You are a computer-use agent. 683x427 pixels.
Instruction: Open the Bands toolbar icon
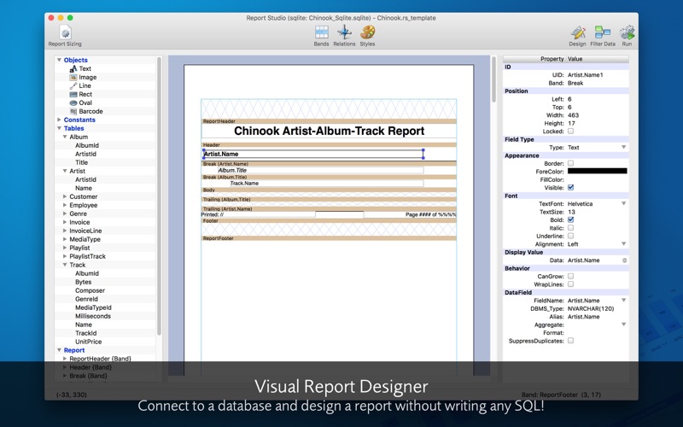[x=322, y=36]
